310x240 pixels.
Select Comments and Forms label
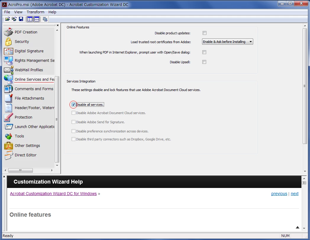pyautogui.click(x=34, y=89)
